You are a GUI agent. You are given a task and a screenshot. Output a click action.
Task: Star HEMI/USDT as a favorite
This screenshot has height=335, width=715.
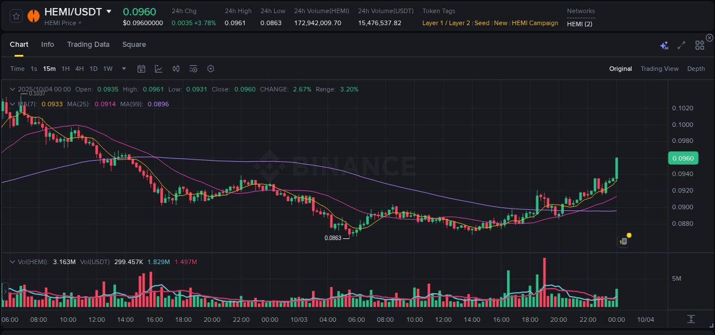[x=17, y=15]
